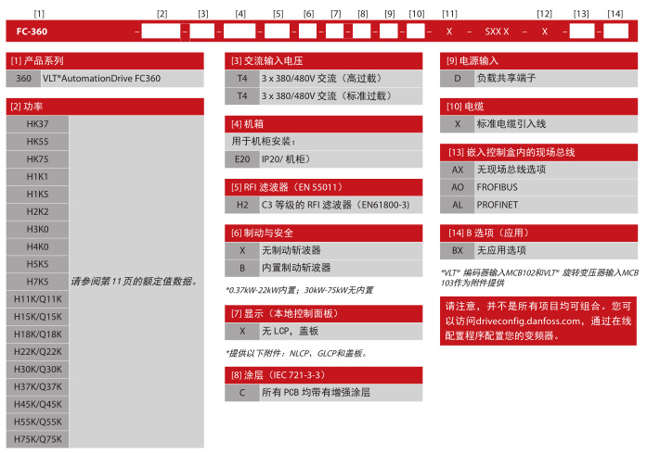Select the blank code box under [4]
647x454 pixels.
click(x=239, y=32)
